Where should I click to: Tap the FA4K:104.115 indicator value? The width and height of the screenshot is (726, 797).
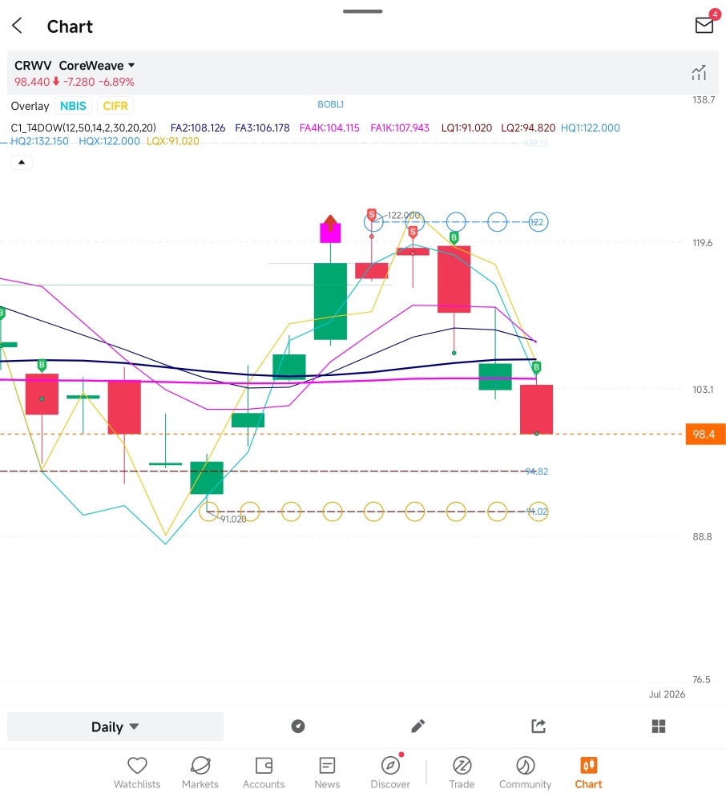click(329, 128)
